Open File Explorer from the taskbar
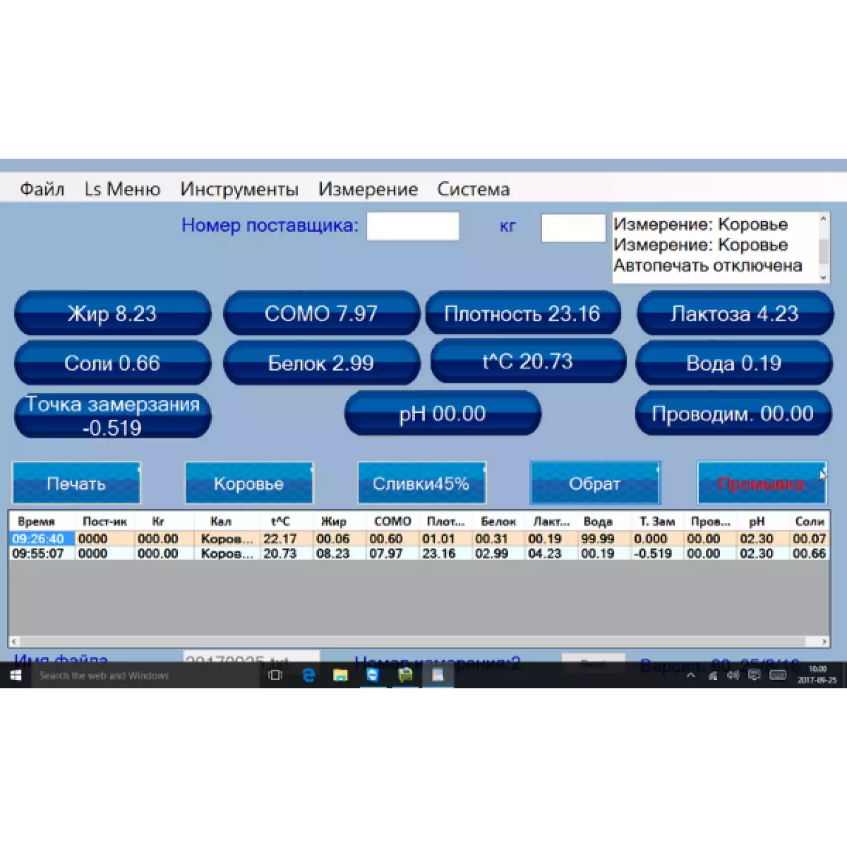 coord(340,675)
